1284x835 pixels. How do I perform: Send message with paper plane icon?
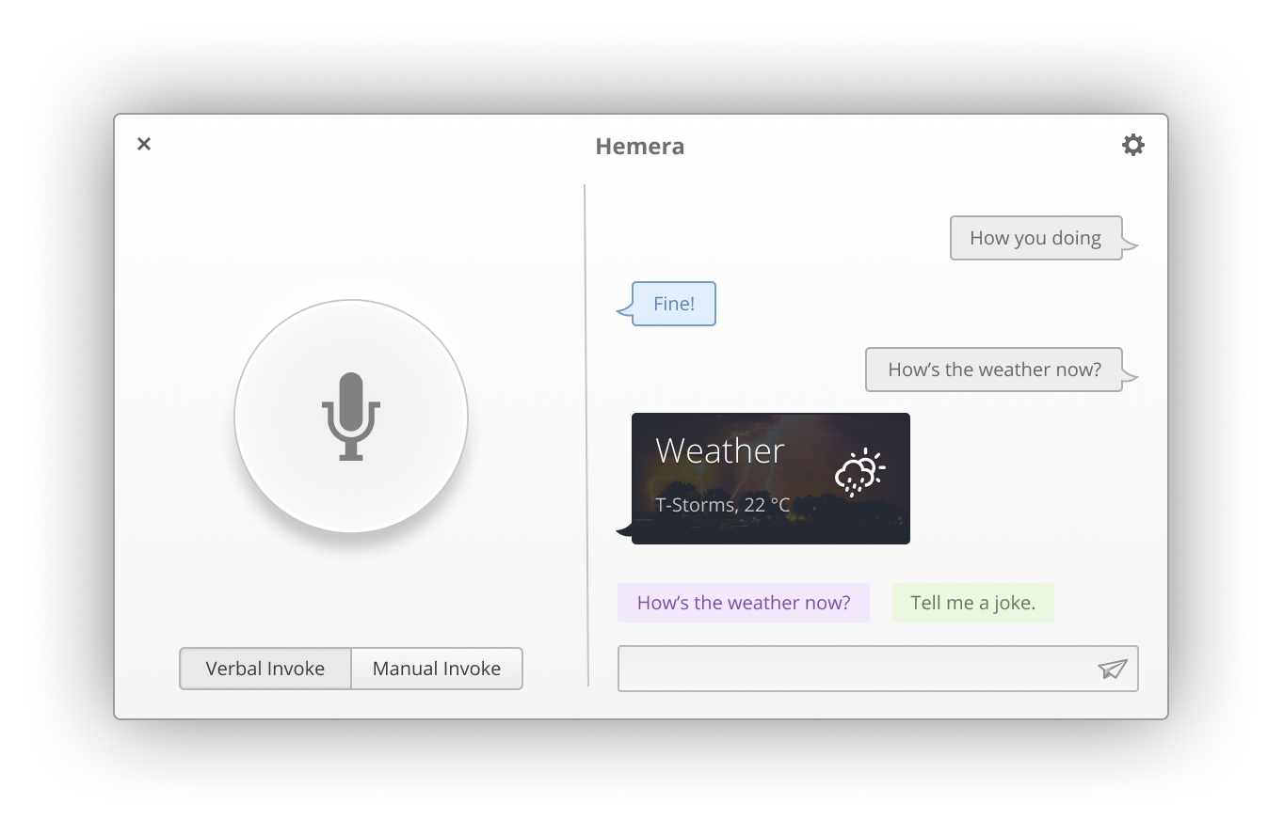point(1113,669)
